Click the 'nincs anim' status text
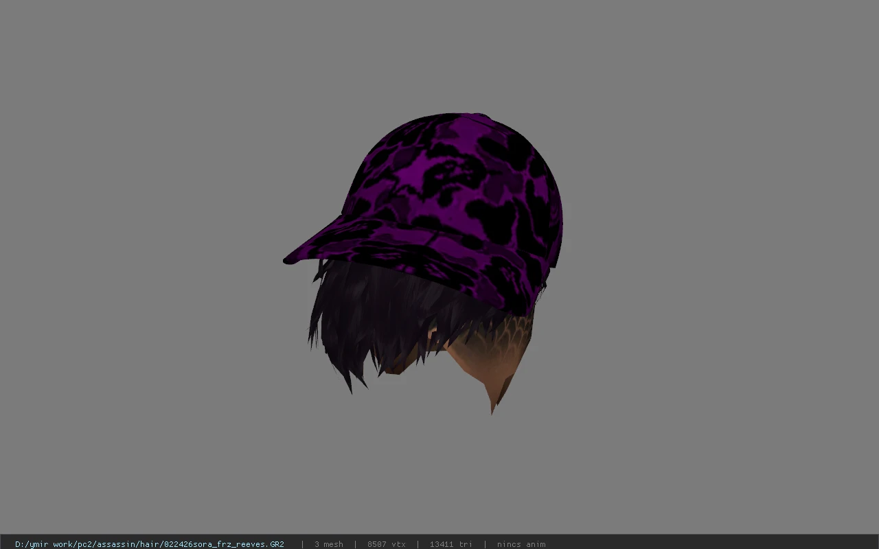The image size is (879, 549). pyautogui.click(x=521, y=544)
